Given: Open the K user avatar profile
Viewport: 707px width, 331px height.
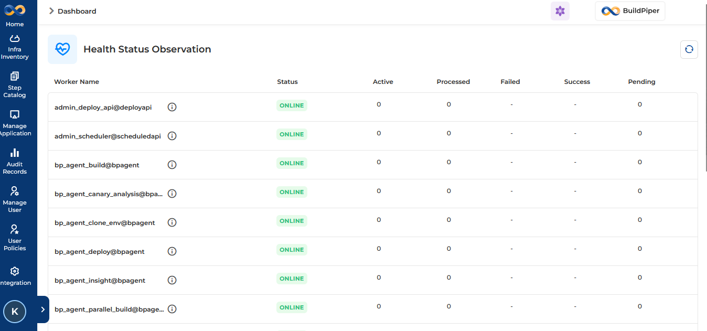Looking at the screenshot, I should coord(14,311).
